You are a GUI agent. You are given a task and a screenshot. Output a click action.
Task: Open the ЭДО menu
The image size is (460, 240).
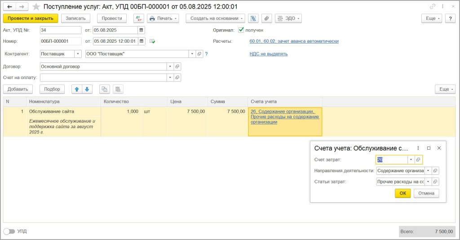tap(288, 18)
